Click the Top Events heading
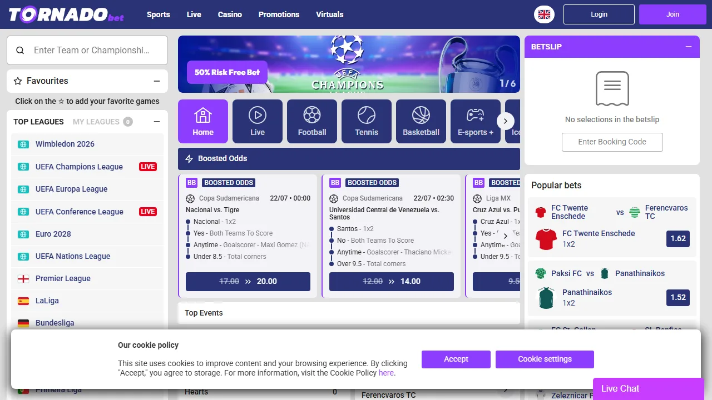This screenshot has width=712, height=400. pos(204,313)
